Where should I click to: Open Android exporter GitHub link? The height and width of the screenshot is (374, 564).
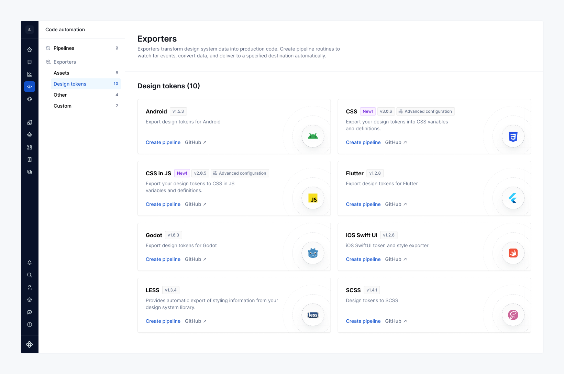(x=196, y=142)
